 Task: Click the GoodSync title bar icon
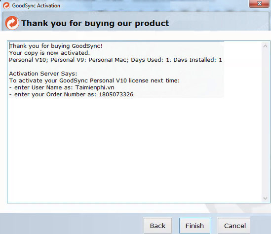(x=6, y=5)
